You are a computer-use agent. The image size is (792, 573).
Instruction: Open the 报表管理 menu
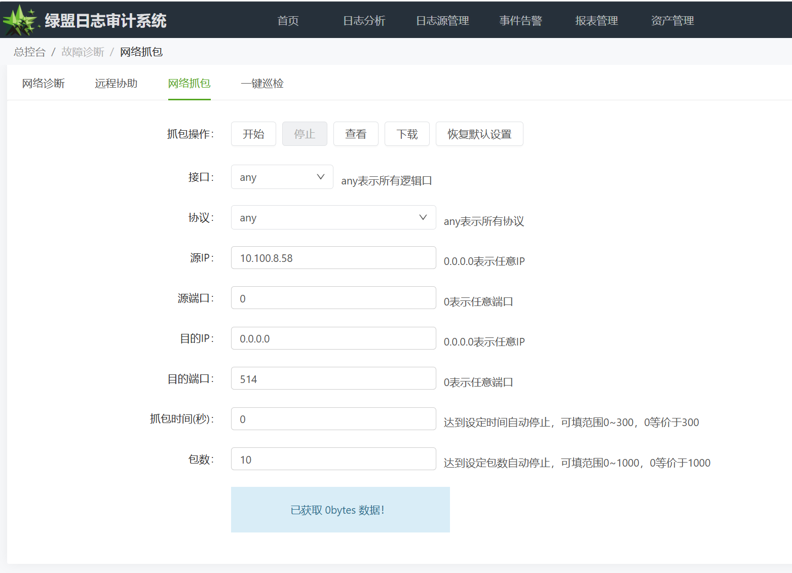pyautogui.click(x=596, y=21)
